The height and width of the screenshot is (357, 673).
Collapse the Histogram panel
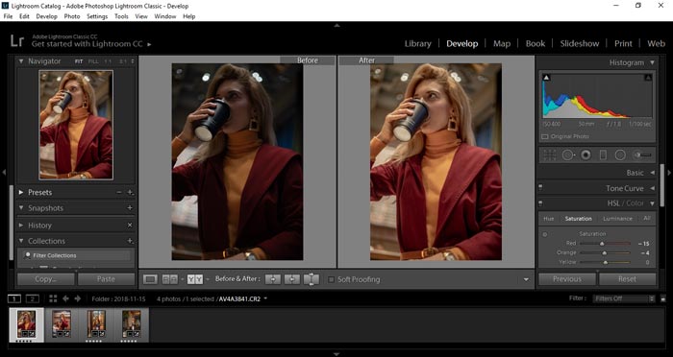(x=652, y=62)
